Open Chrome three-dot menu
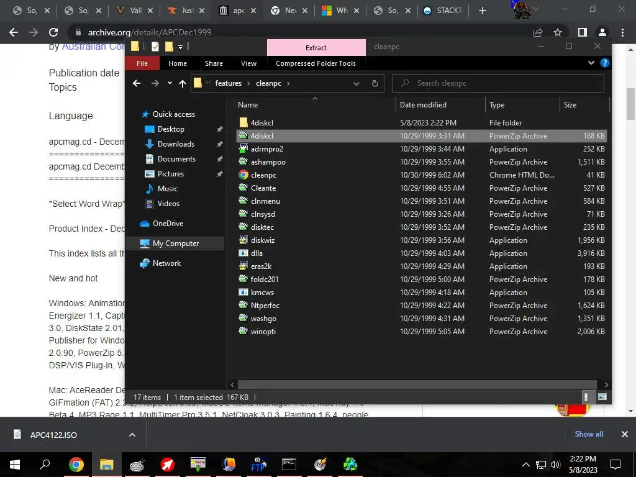The height and width of the screenshot is (477, 636). point(622,32)
